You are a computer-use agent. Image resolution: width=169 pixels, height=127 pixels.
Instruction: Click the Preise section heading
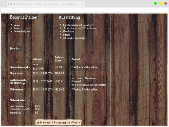[15, 49]
